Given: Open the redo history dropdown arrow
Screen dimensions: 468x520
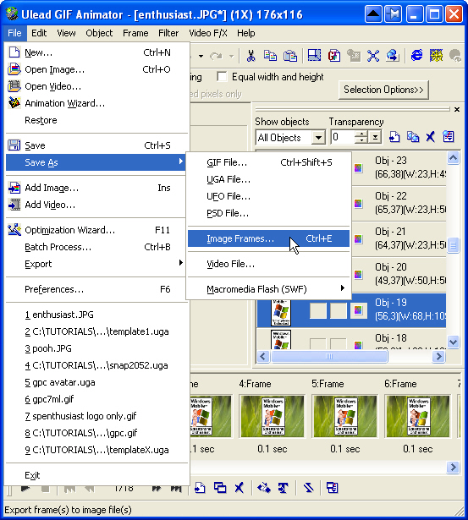Looking at the screenshot, I should [232, 56].
